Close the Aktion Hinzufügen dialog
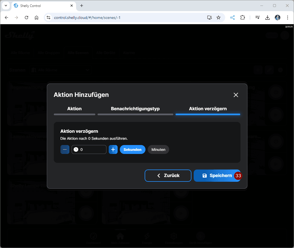Image resolution: width=294 pixels, height=248 pixels. (236, 95)
